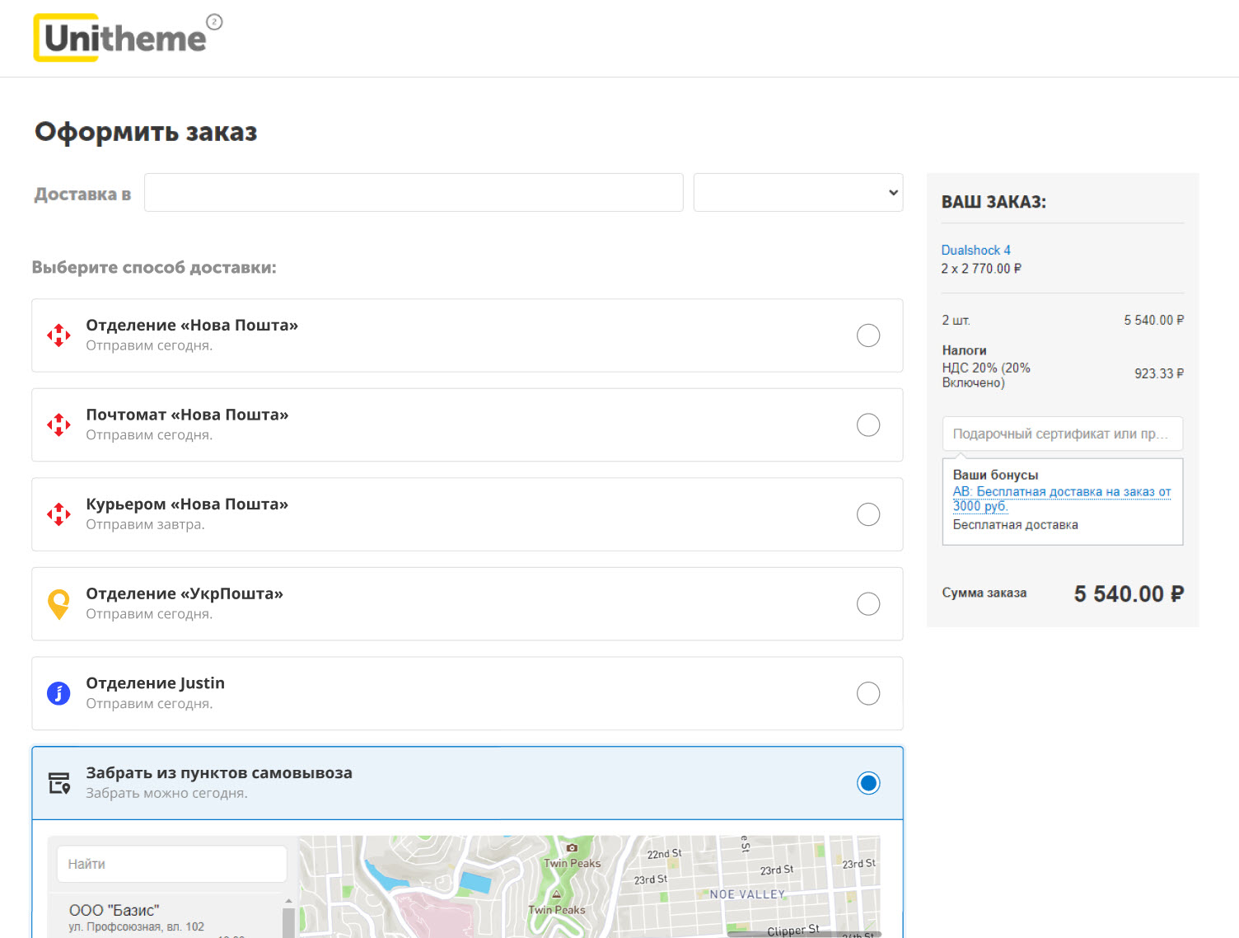Click the Забрать можно сегодня. subtitle
Viewport: 1239px width, 938px height.
pyautogui.click(x=166, y=793)
